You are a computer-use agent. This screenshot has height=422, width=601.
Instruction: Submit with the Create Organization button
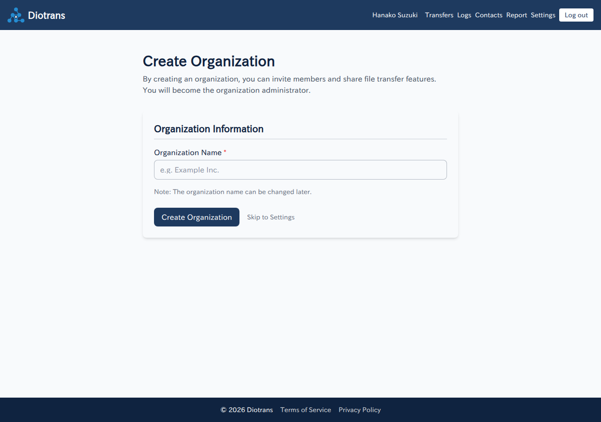tap(197, 217)
